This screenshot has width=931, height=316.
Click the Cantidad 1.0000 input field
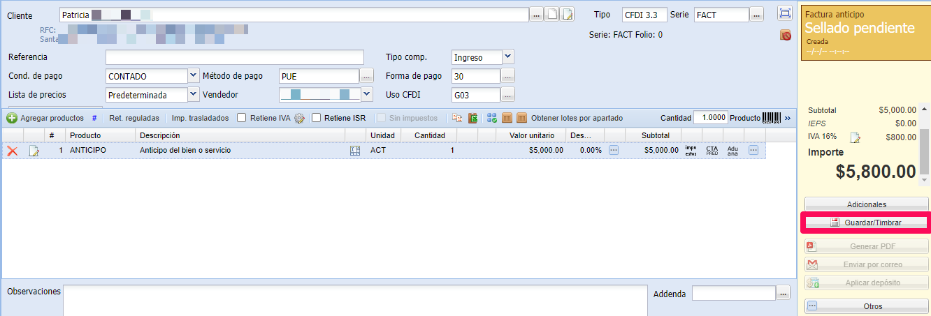click(710, 117)
